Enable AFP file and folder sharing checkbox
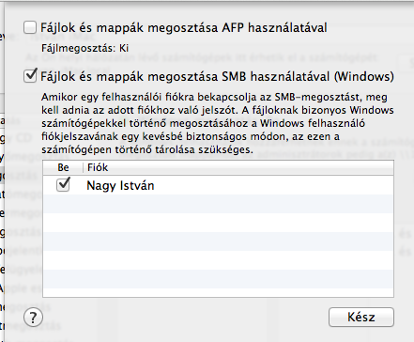The image size is (414, 342). [30, 27]
